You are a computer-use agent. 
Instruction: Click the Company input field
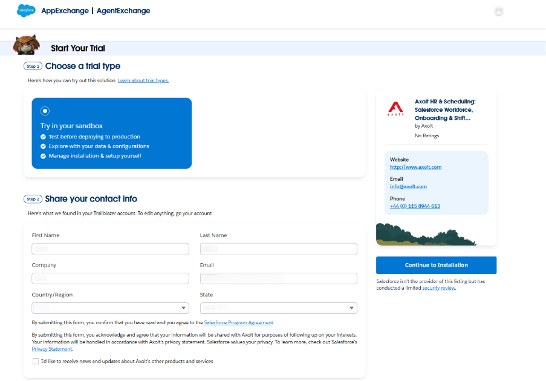110,278
